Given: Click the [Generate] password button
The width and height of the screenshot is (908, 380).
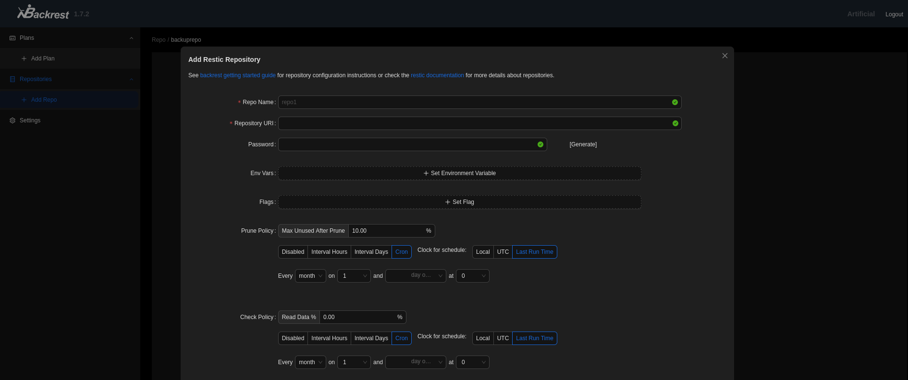Looking at the screenshot, I should [x=583, y=144].
